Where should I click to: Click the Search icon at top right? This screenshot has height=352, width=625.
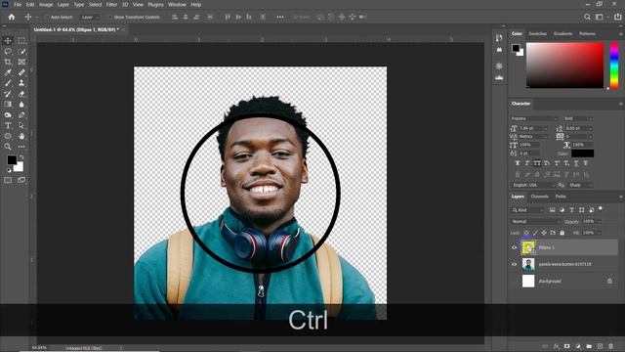point(587,17)
